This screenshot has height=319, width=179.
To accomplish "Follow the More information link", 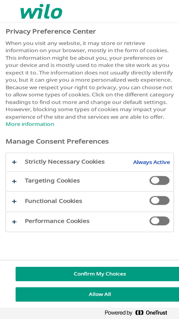I will 30,124.
